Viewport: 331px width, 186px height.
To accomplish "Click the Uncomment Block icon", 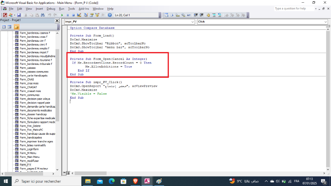I will 219,15.
